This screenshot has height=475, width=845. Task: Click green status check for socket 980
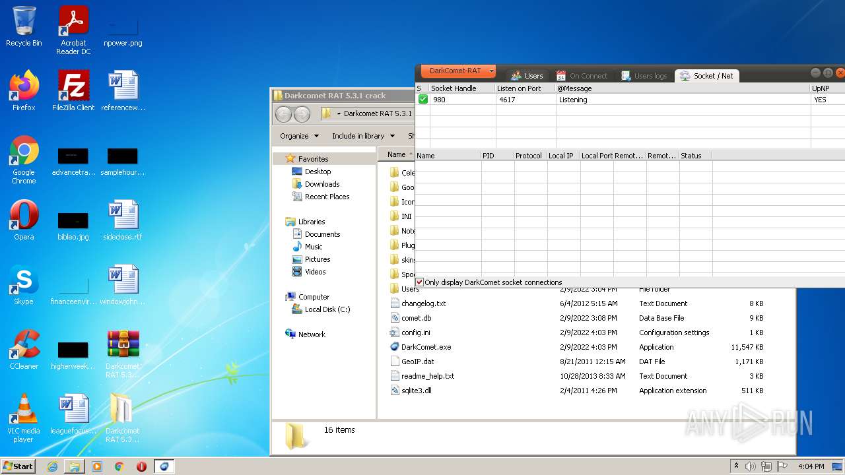point(422,100)
